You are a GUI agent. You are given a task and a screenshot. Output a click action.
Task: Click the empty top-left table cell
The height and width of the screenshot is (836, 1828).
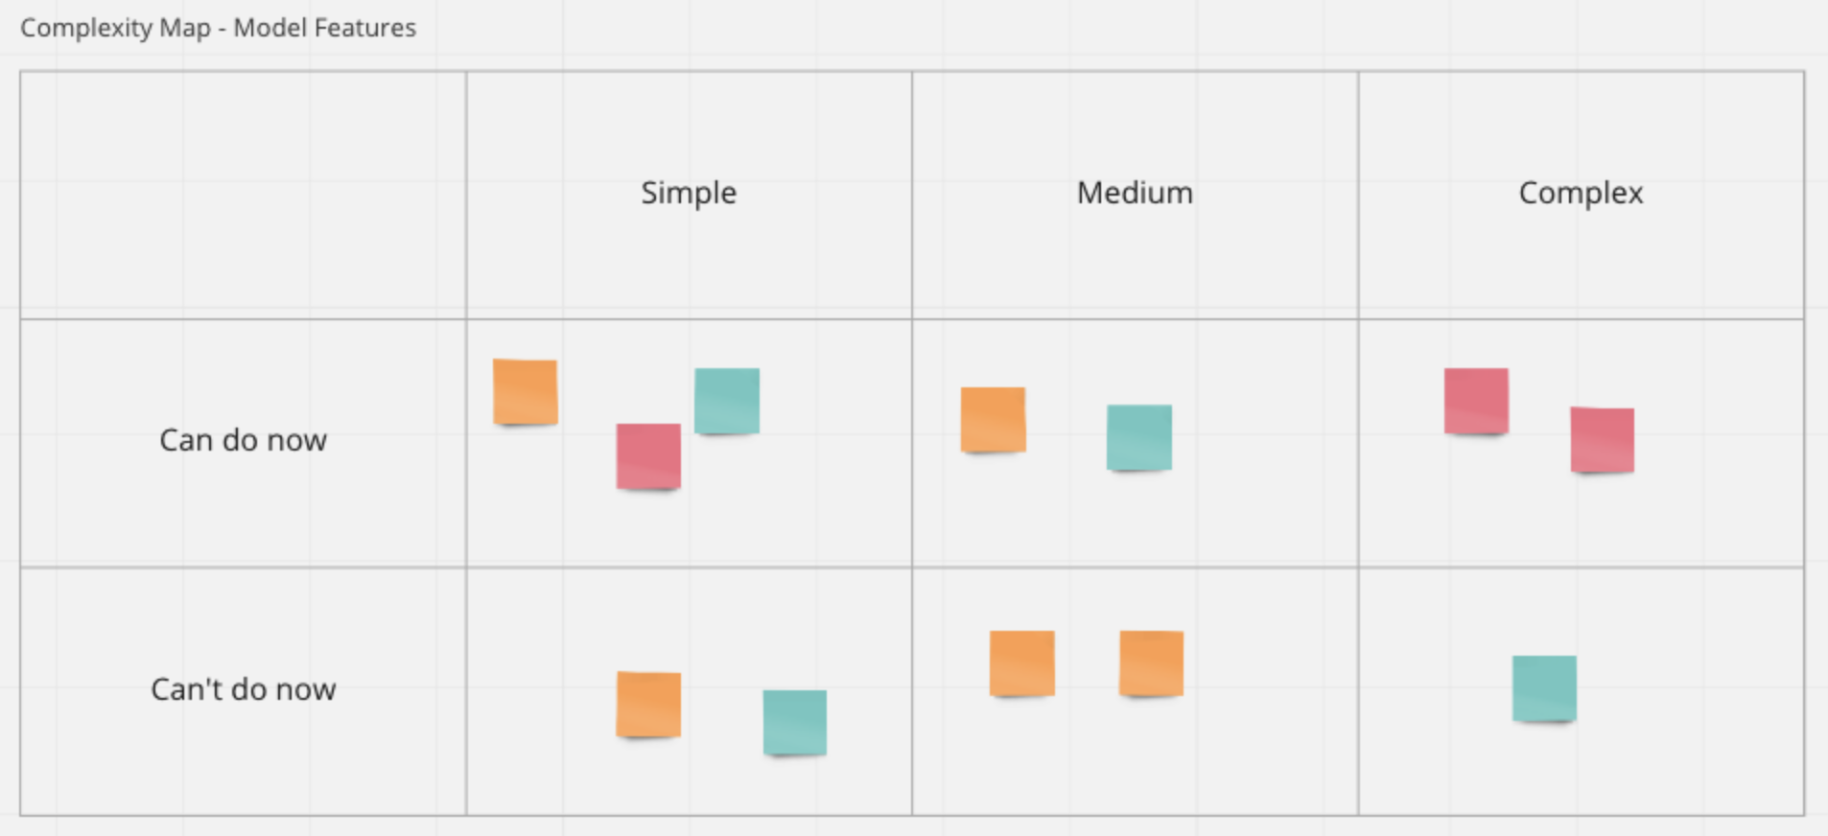coord(243,195)
